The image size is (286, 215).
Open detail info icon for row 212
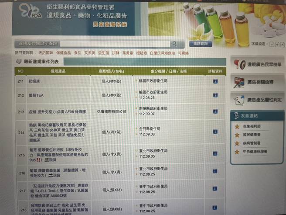coord(215,95)
